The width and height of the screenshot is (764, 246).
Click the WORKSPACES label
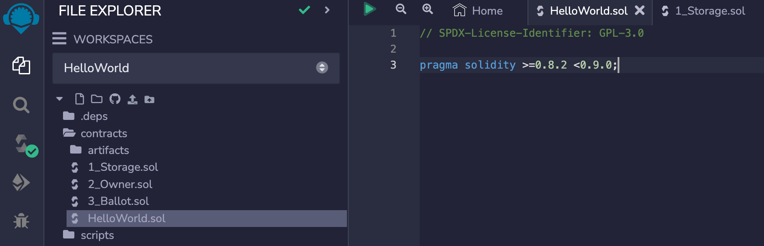[x=113, y=39]
